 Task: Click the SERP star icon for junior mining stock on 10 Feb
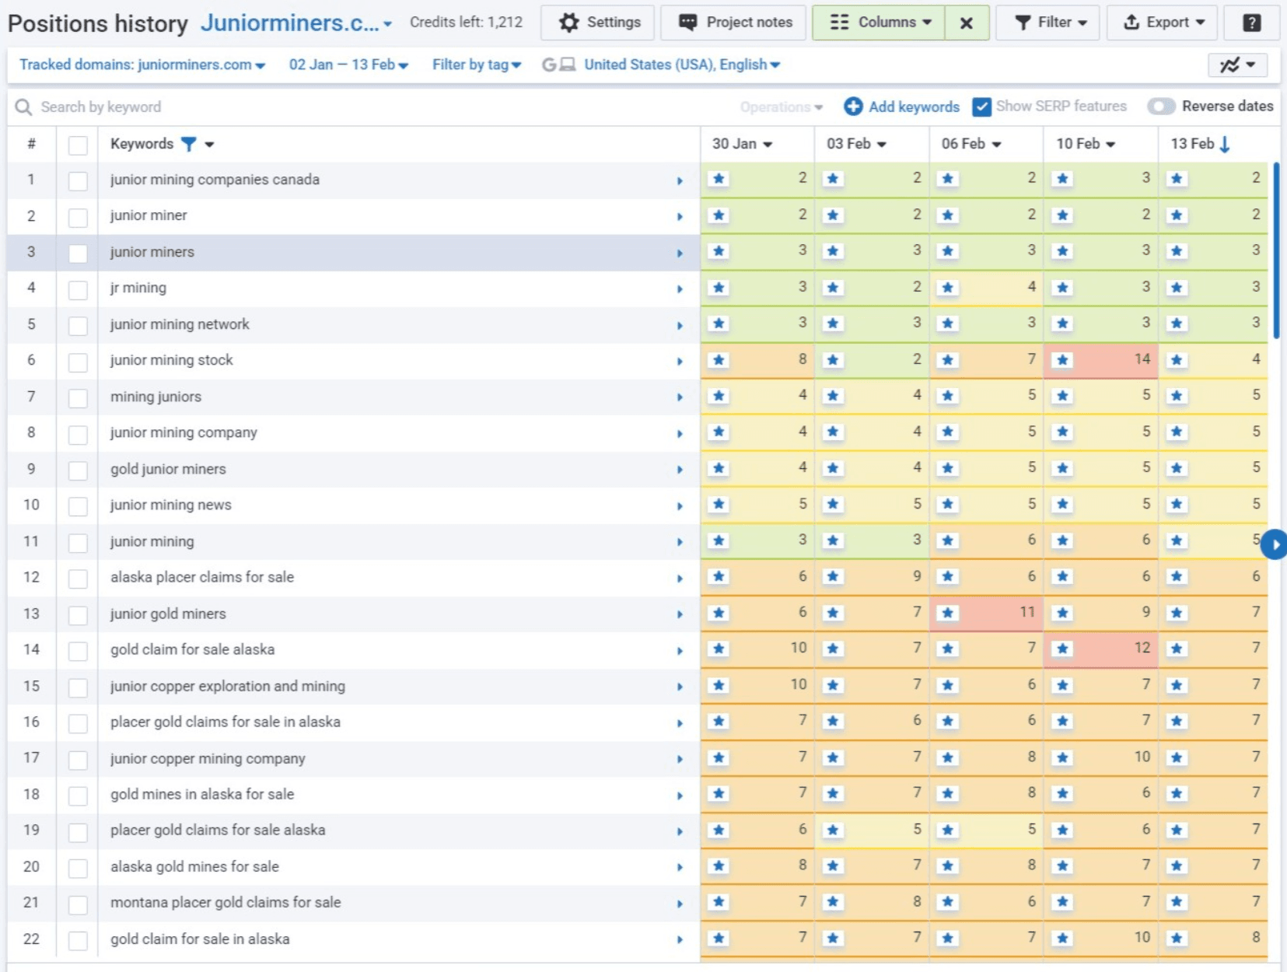(x=1062, y=360)
